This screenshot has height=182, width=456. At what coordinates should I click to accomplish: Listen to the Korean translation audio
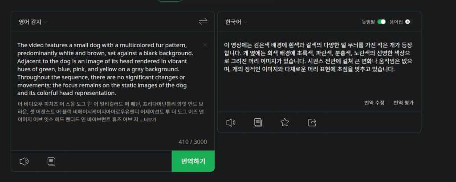click(231, 122)
